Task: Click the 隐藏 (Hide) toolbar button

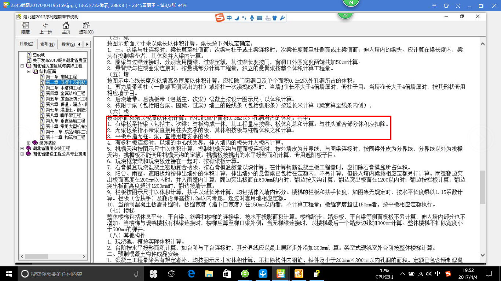Action: 25,28
